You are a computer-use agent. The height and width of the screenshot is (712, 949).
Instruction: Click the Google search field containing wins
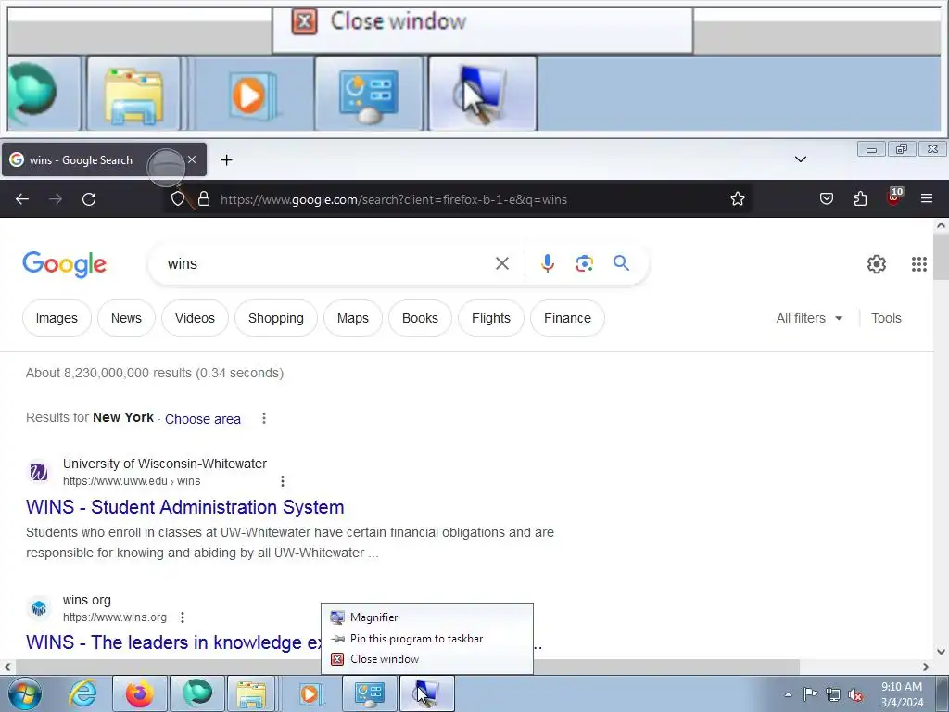[327, 264]
